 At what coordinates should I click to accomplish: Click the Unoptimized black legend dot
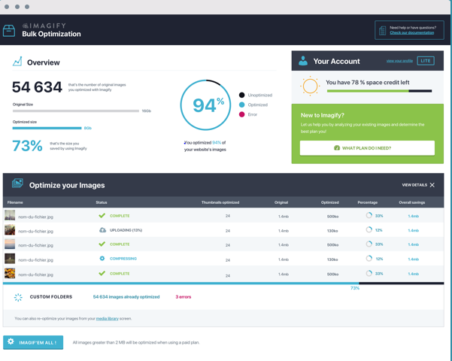[x=242, y=95]
